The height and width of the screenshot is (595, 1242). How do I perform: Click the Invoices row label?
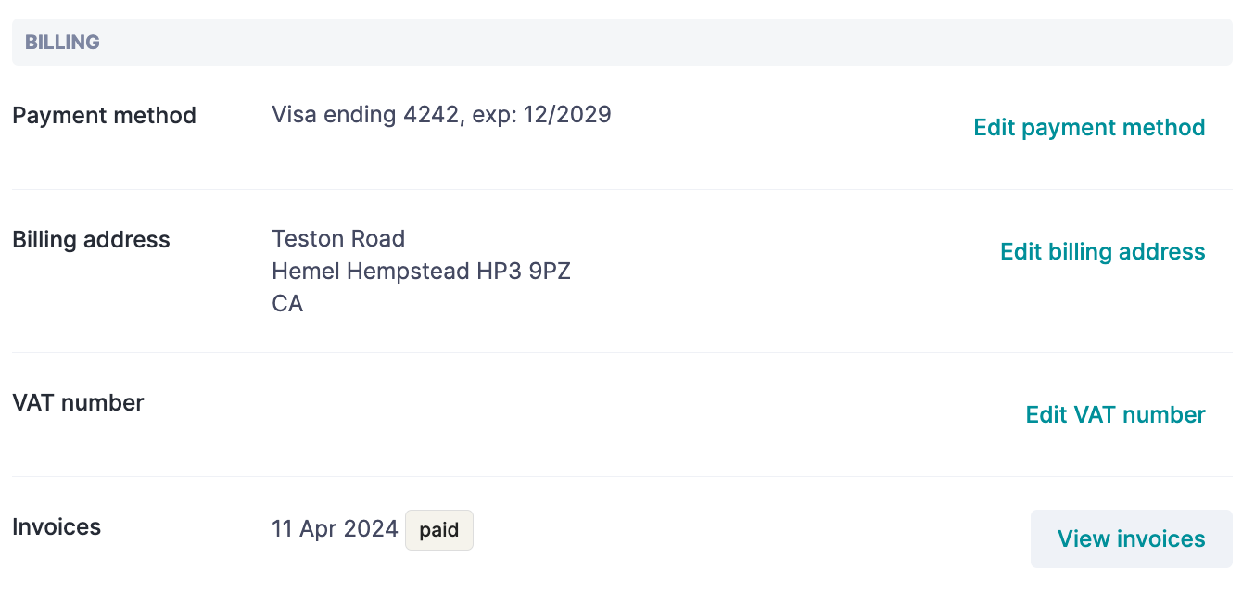pos(57,527)
